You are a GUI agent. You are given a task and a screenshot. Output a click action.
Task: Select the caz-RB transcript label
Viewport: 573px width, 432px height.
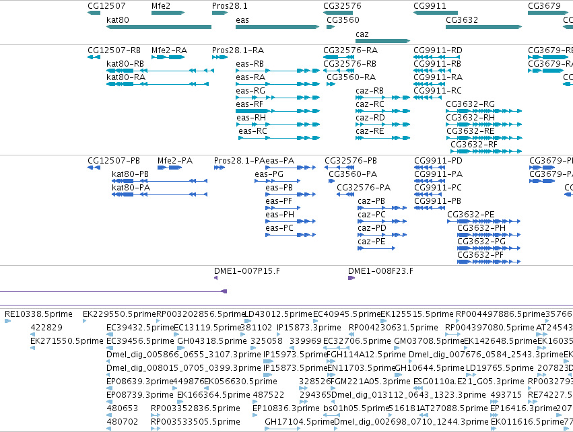coord(370,91)
